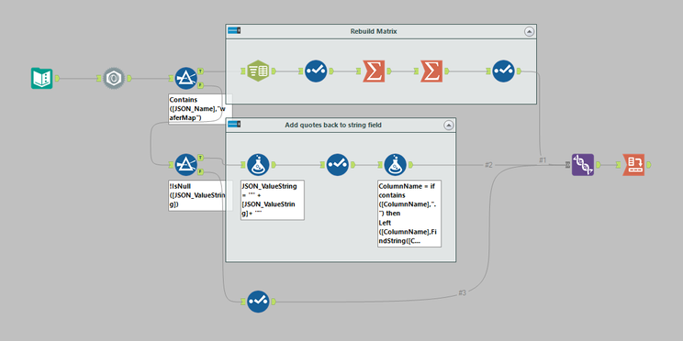683x341 pixels.
Task: Select the last Select tool in Rebuild Matrix
Action: [504, 71]
